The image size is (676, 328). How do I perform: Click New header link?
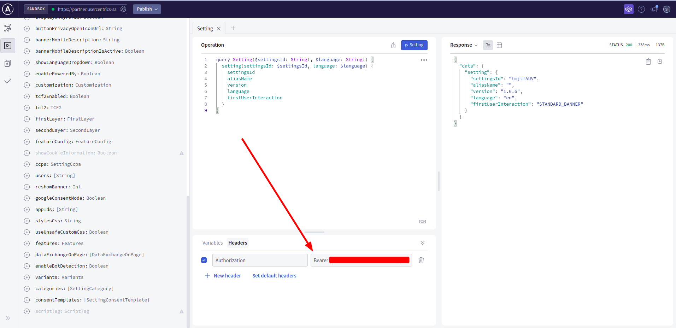click(223, 276)
